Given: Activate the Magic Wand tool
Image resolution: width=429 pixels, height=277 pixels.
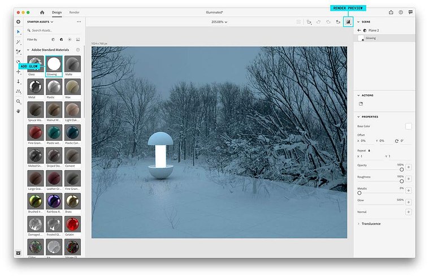Looking at the screenshot, I should pos(18,42).
